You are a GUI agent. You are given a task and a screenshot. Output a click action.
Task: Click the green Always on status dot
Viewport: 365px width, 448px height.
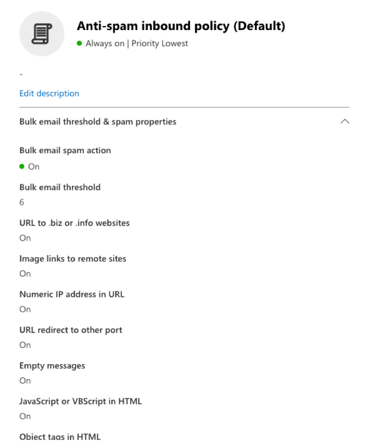79,44
